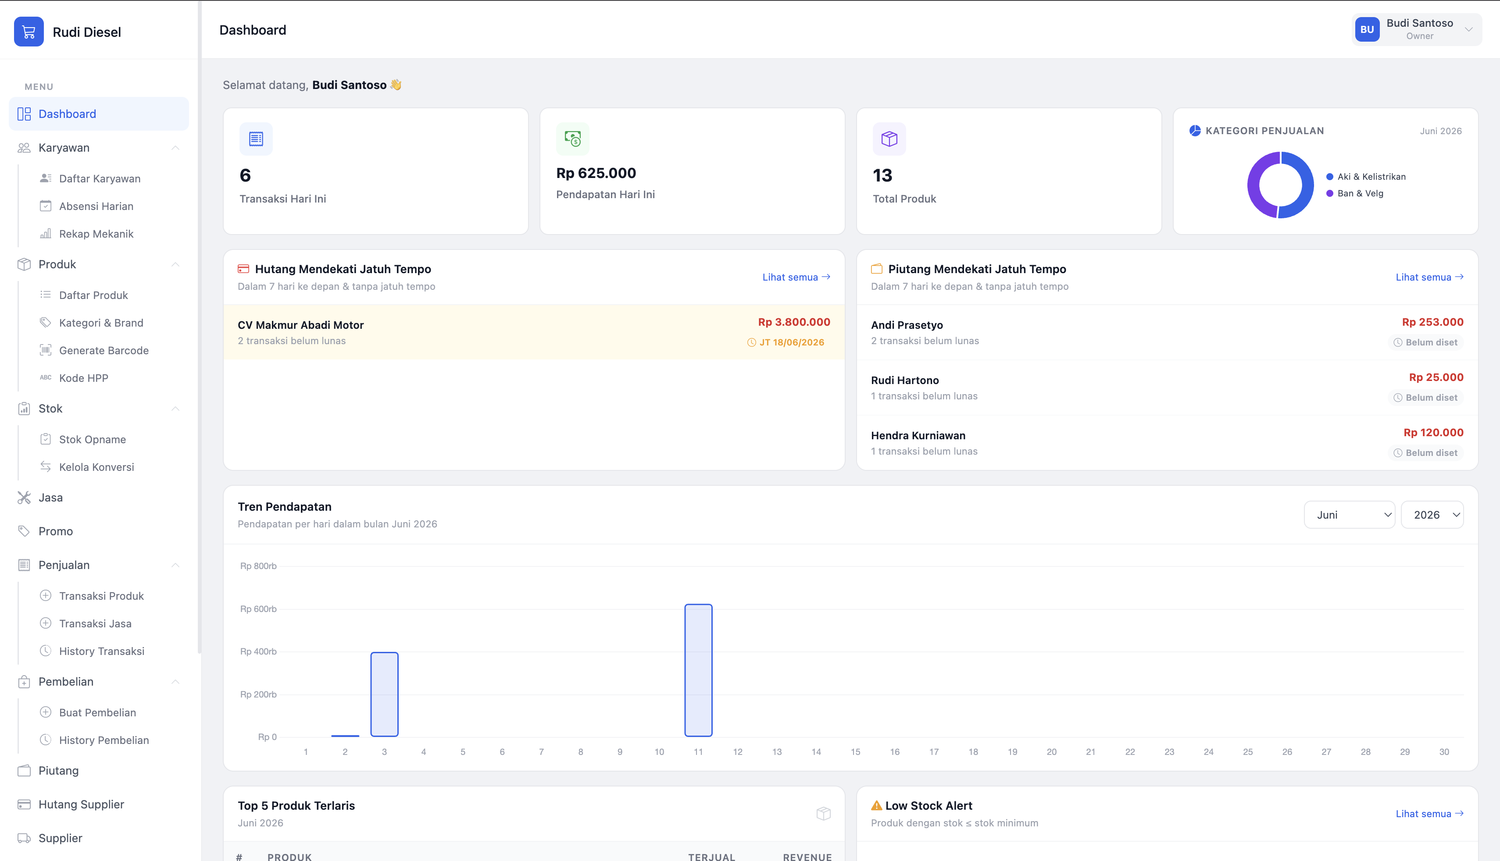The height and width of the screenshot is (861, 1500).
Task: Collapse the Pembelian menu chevron
Action: coord(175,682)
